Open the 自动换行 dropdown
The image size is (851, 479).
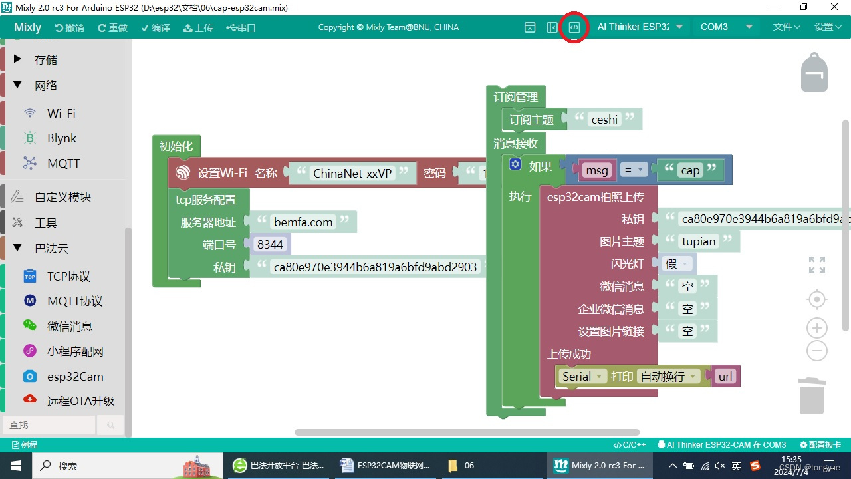668,377
